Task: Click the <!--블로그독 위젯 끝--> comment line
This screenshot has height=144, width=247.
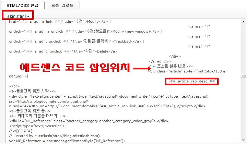Action: point(30,111)
